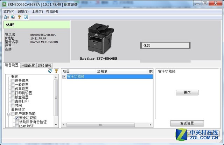
Task: Toggle the 打印机设置 checkbox
Action: [x=13, y=93]
